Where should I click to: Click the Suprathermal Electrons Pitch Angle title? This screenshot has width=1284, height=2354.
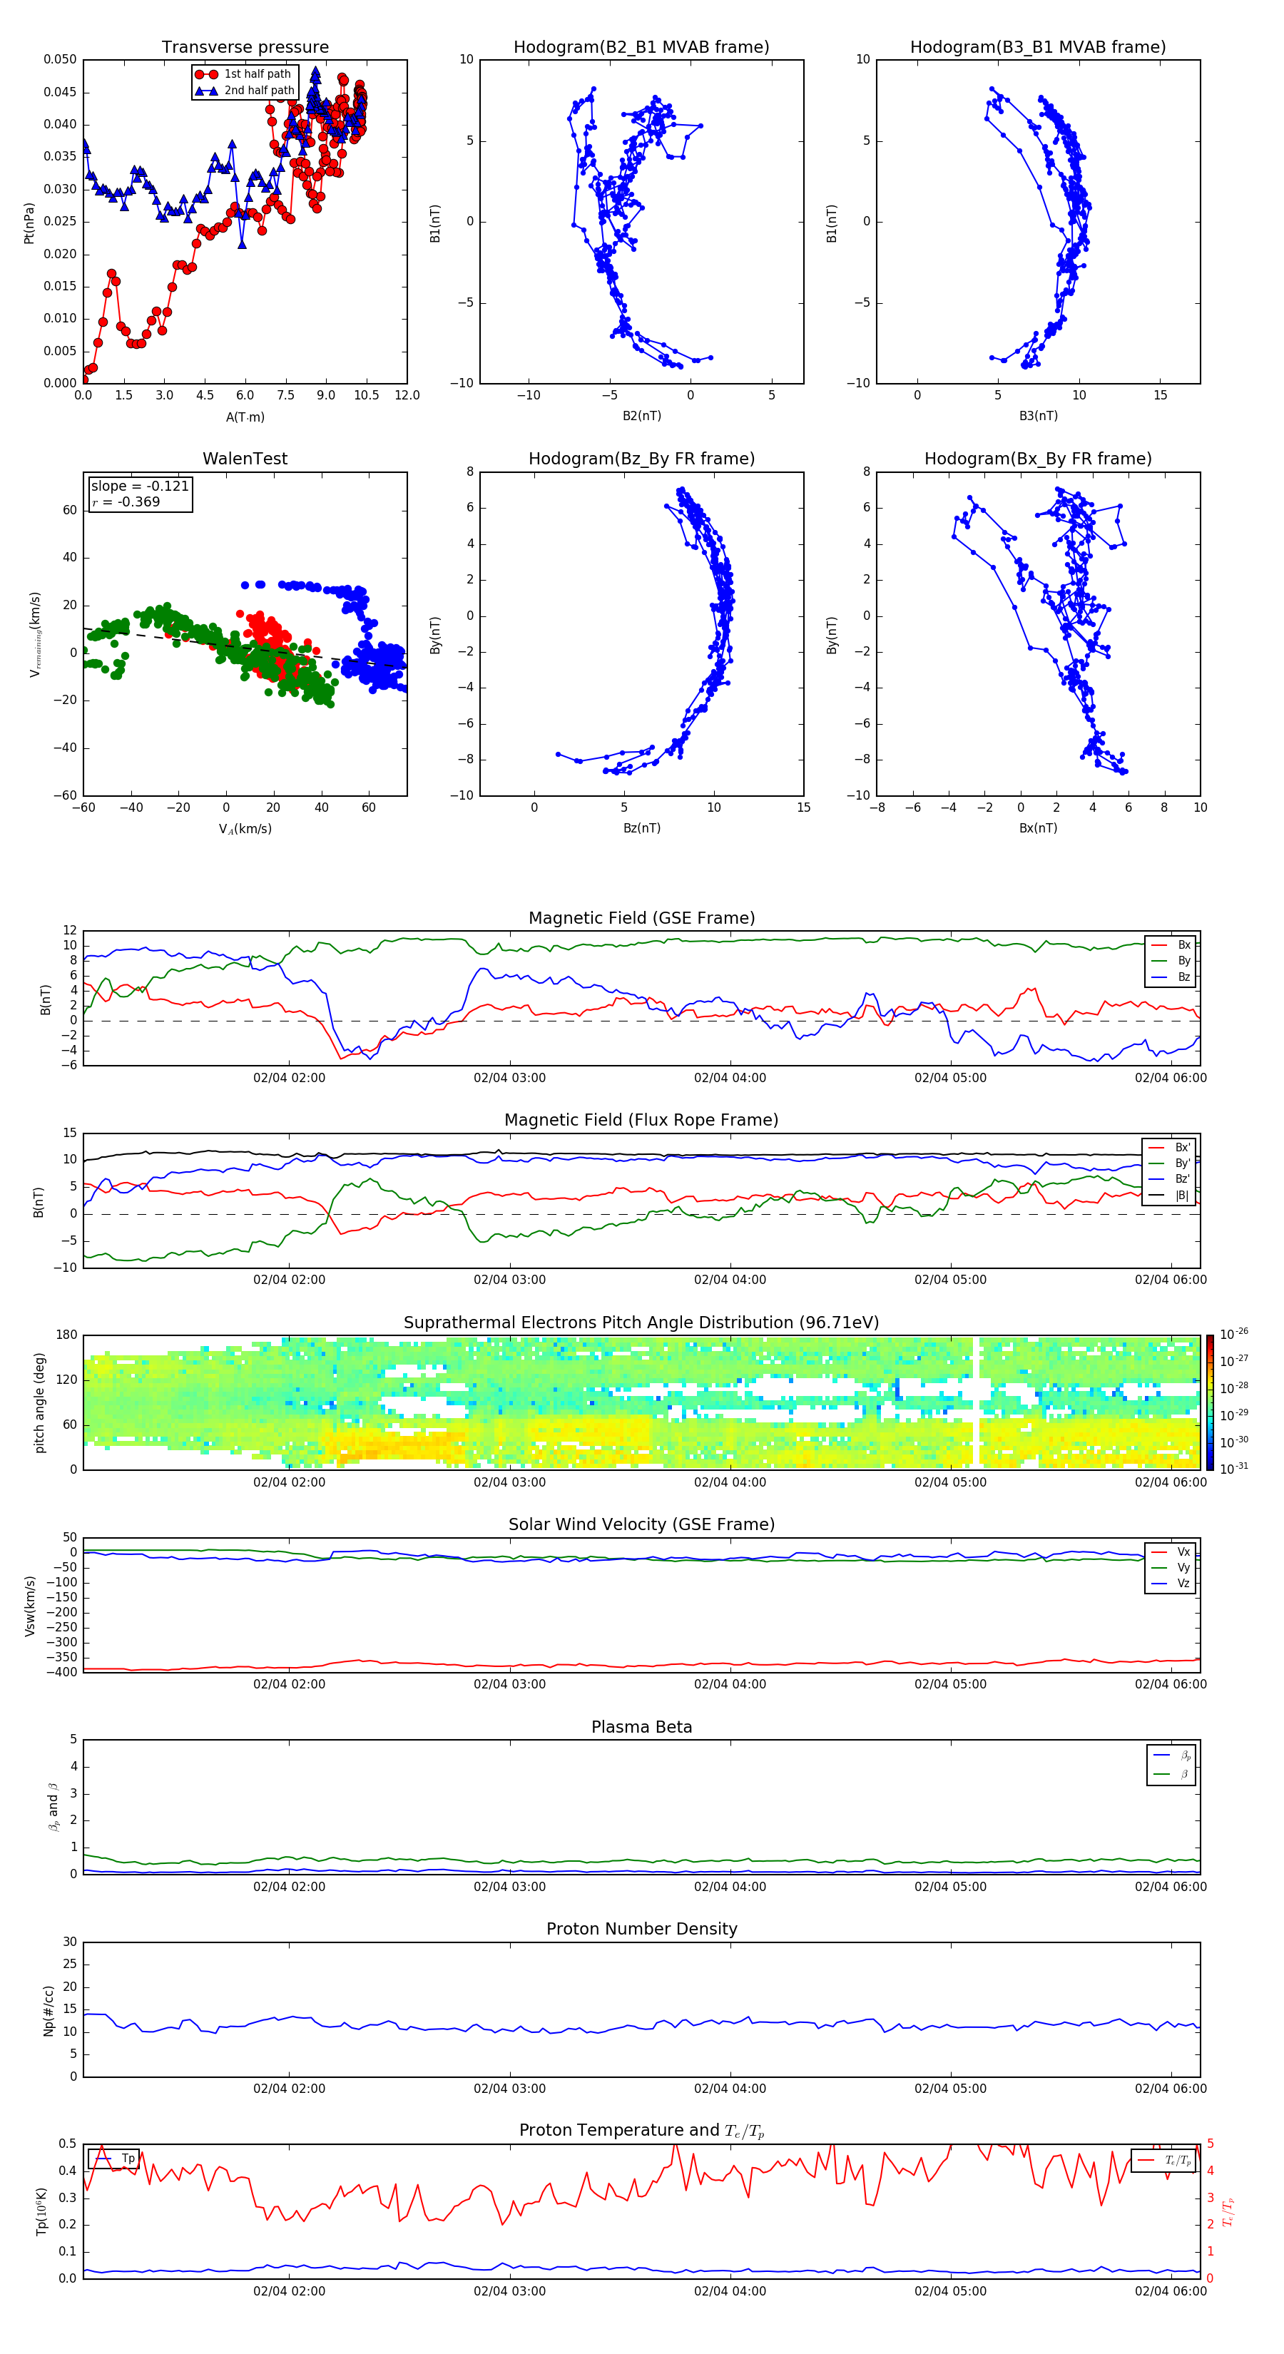point(641,1323)
